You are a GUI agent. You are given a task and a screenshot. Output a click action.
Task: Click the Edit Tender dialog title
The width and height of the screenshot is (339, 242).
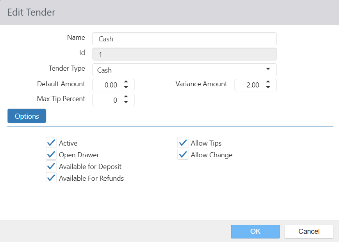pos(31,12)
